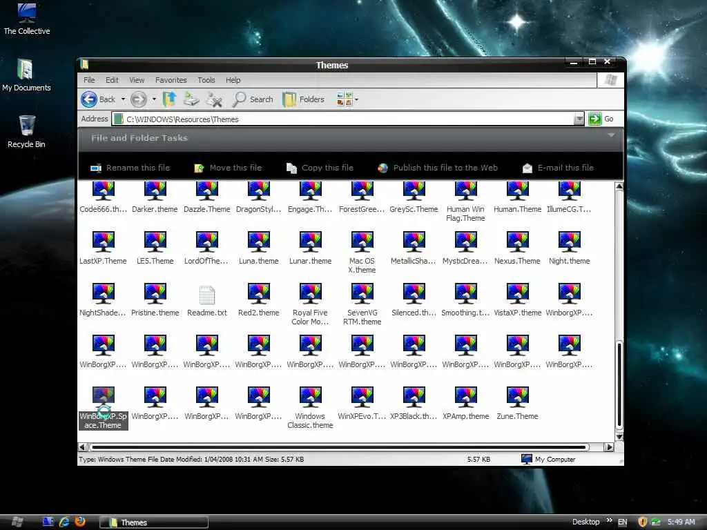Open The Collective desktop icon
707x530 pixels.
coord(27,19)
